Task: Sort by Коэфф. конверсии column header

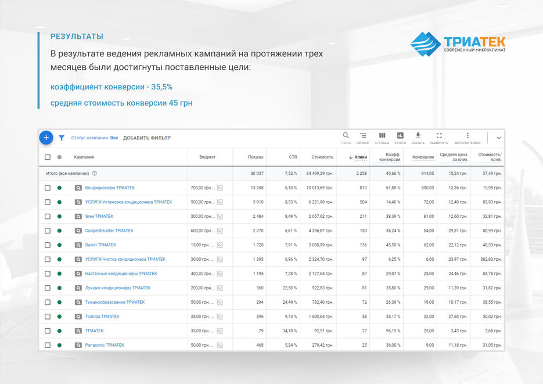Action: [x=390, y=157]
